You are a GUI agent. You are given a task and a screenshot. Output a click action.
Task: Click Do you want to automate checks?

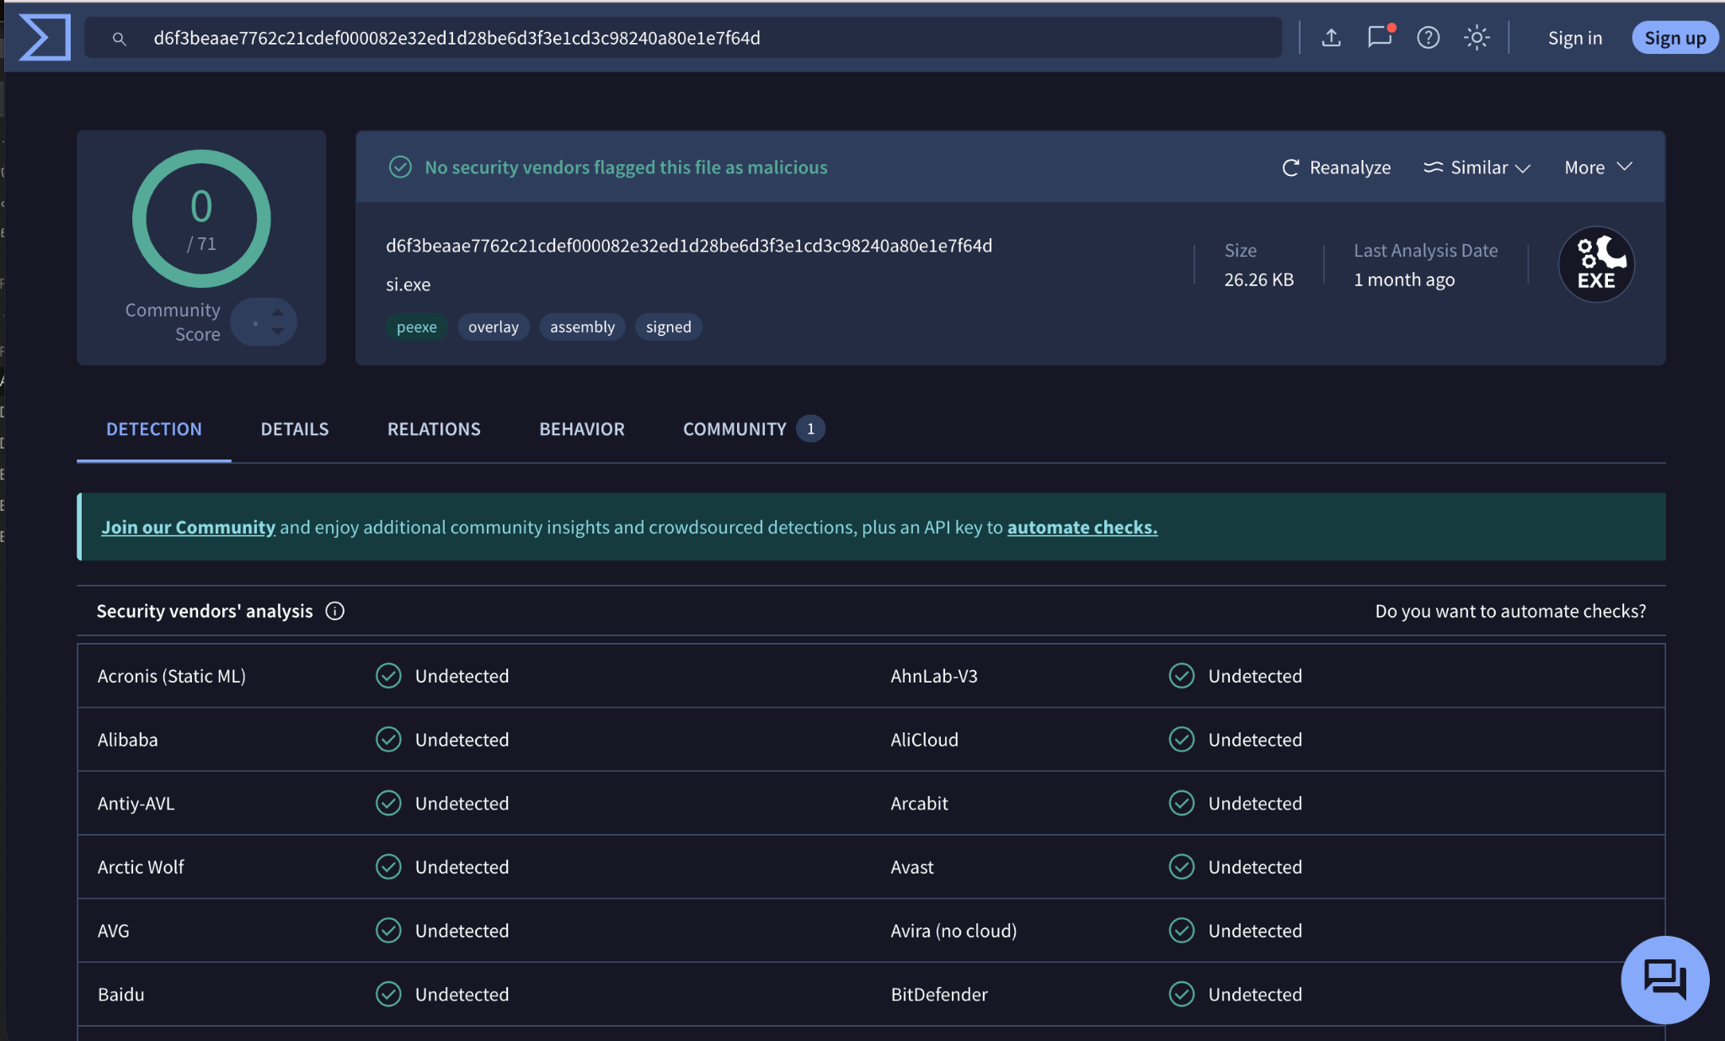coord(1510,611)
